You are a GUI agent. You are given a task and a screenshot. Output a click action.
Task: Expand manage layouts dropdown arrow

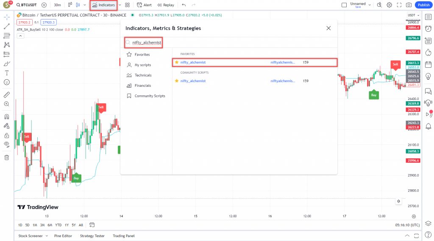[370, 5]
